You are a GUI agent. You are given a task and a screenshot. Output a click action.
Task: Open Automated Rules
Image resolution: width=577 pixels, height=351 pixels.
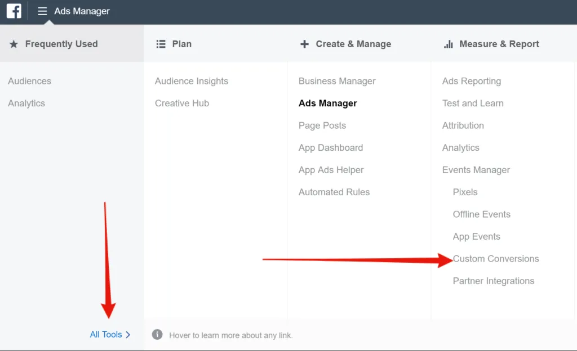coord(334,192)
